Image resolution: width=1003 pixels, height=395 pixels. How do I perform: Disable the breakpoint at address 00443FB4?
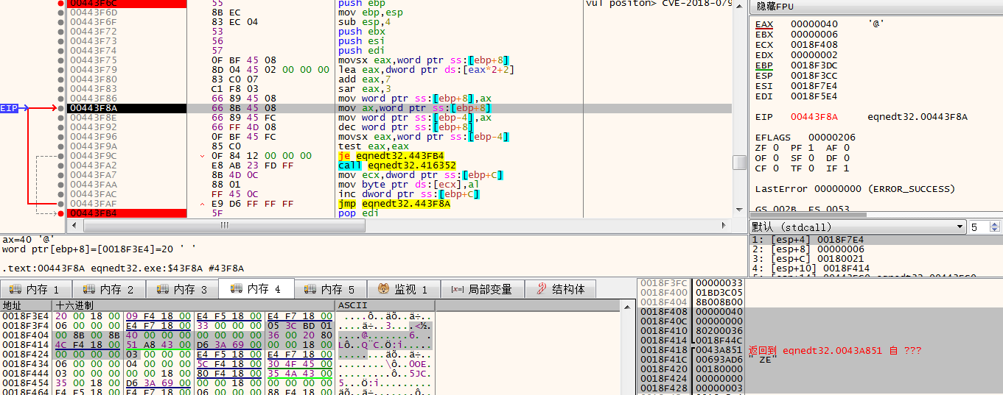coord(60,213)
